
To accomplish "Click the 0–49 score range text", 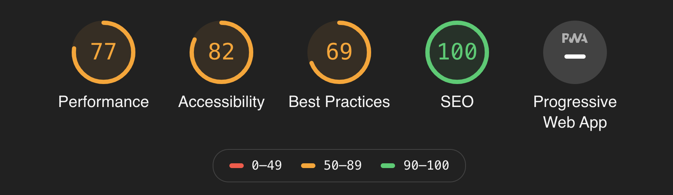I will pos(267,165).
